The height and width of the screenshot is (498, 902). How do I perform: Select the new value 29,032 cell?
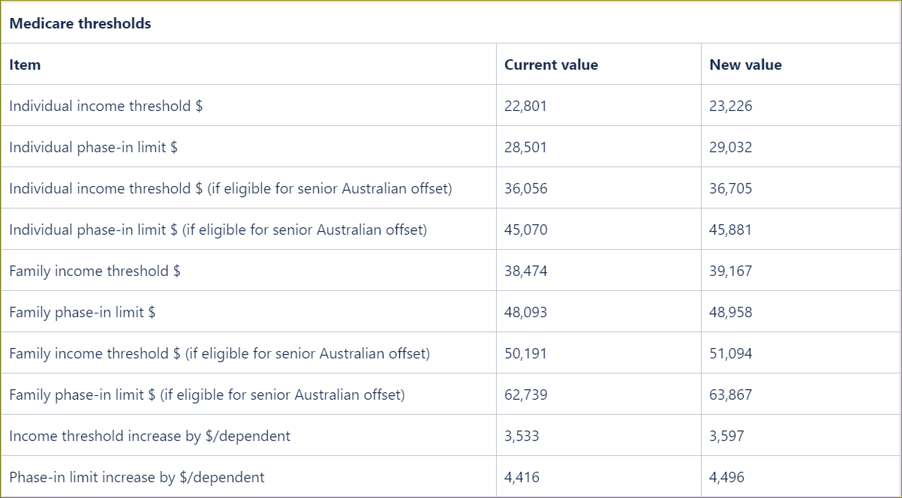pyautogui.click(x=730, y=147)
